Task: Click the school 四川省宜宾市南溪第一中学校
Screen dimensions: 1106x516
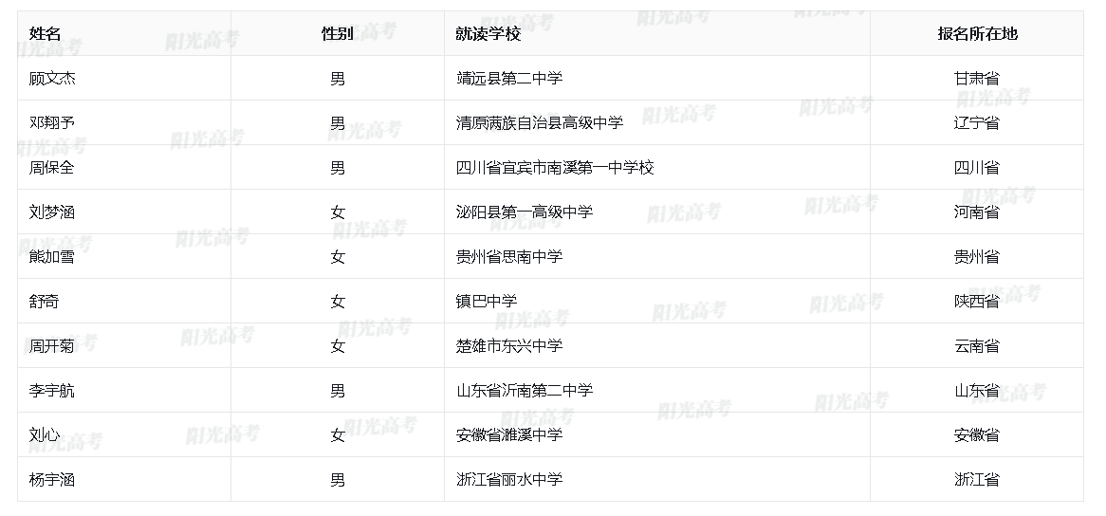Action: 555,168
